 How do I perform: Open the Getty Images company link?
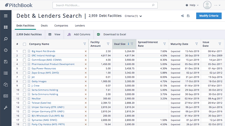coord(39,81)
